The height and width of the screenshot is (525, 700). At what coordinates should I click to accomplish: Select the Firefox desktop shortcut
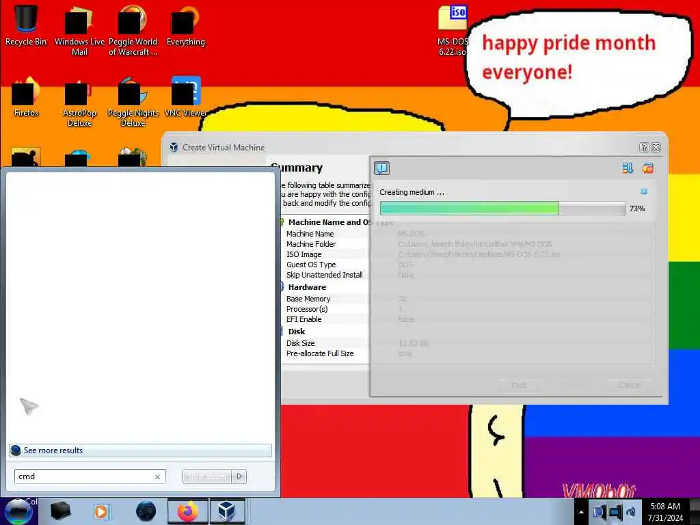pos(26,96)
